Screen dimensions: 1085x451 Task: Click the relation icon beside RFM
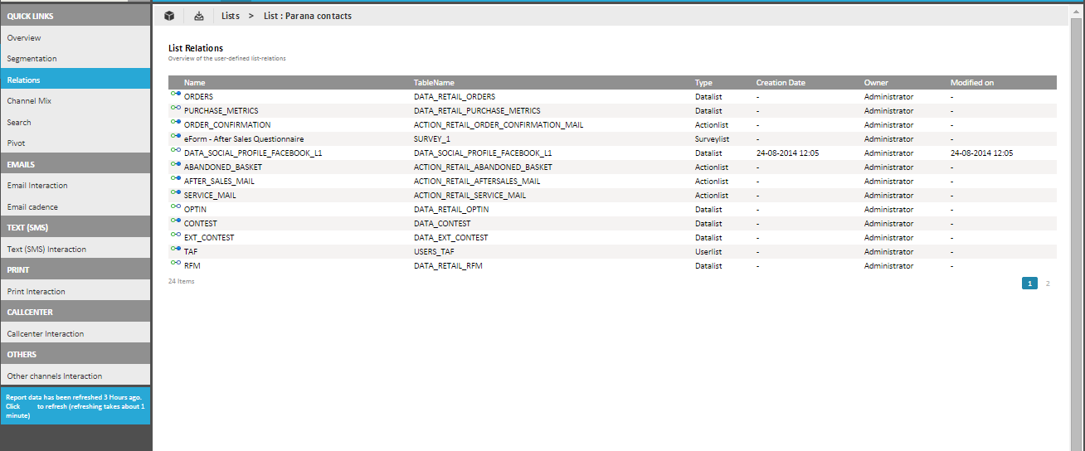[x=175, y=265]
